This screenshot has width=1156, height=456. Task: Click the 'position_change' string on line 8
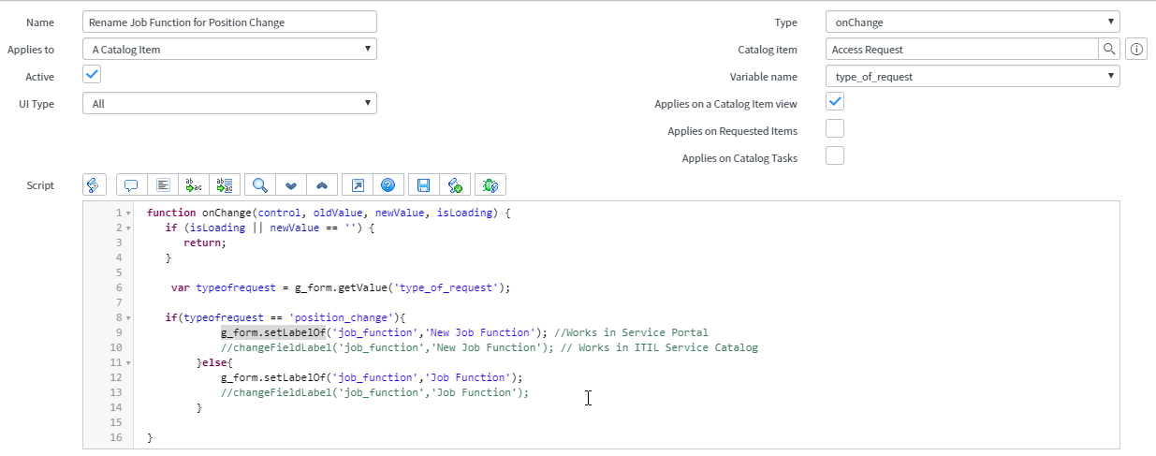tap(343, 317)
